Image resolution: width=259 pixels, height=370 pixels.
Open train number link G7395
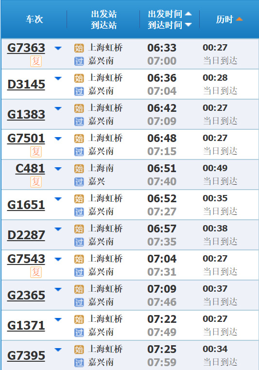point(26,355)
